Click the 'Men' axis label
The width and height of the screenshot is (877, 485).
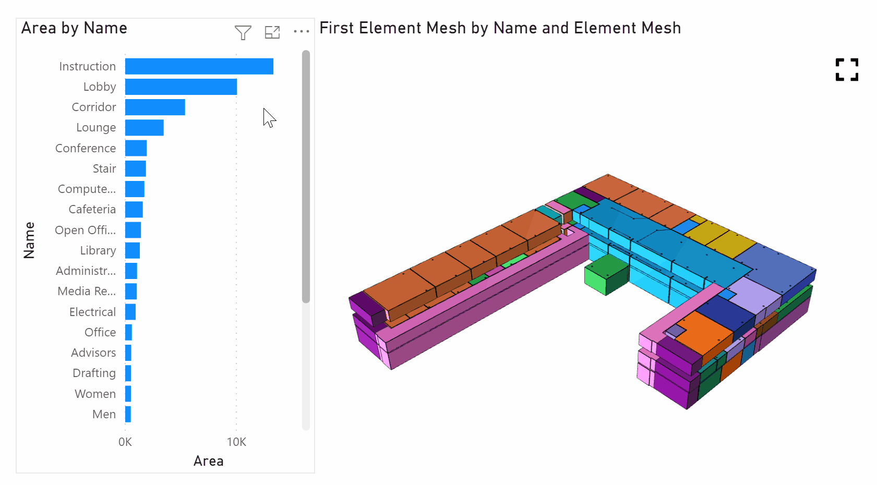(x=104, y=414)
